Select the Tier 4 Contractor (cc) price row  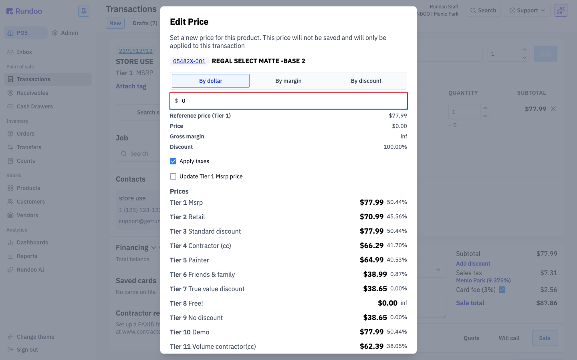click(x=288, y=246)
